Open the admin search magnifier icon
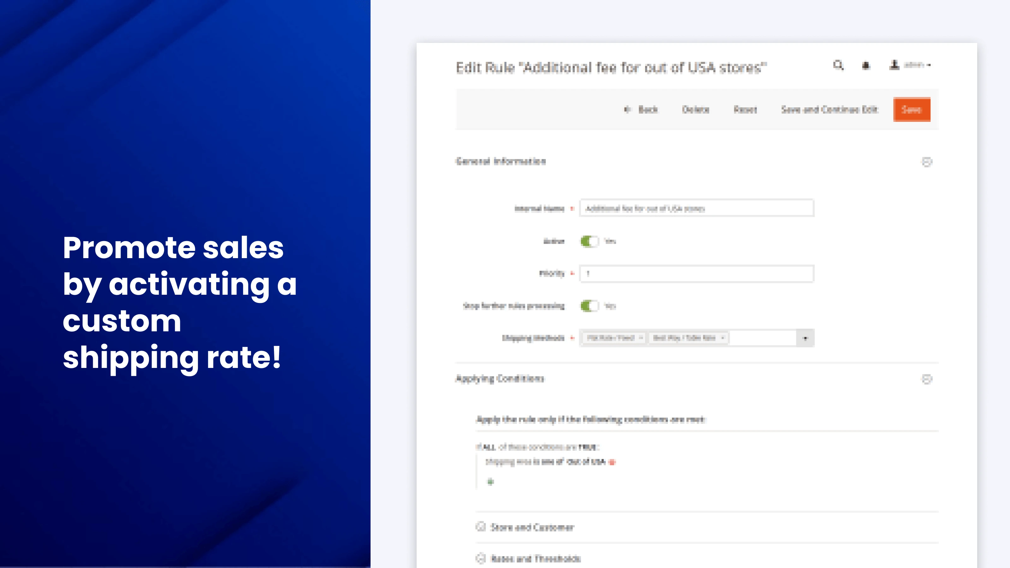This screenshot has width=1010, height=568. click(x=838, y=65)
